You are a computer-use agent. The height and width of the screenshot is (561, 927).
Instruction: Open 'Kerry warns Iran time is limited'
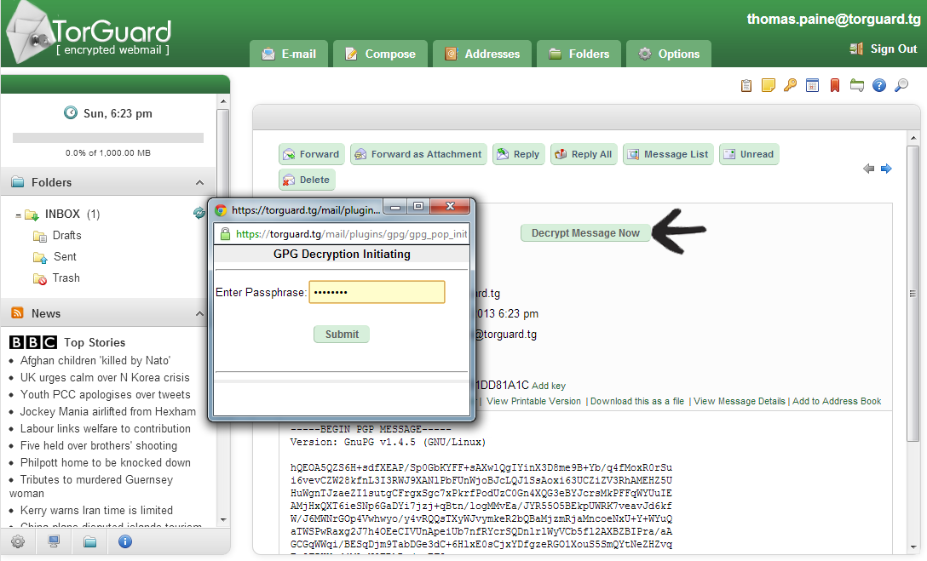pos(96,510)
